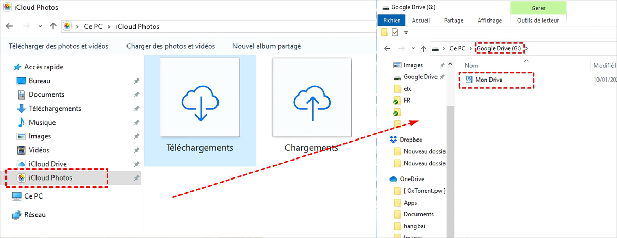Select iCloud Drive in quick access
The height and width of the screenshot is (238, 617).
[47, 164]
